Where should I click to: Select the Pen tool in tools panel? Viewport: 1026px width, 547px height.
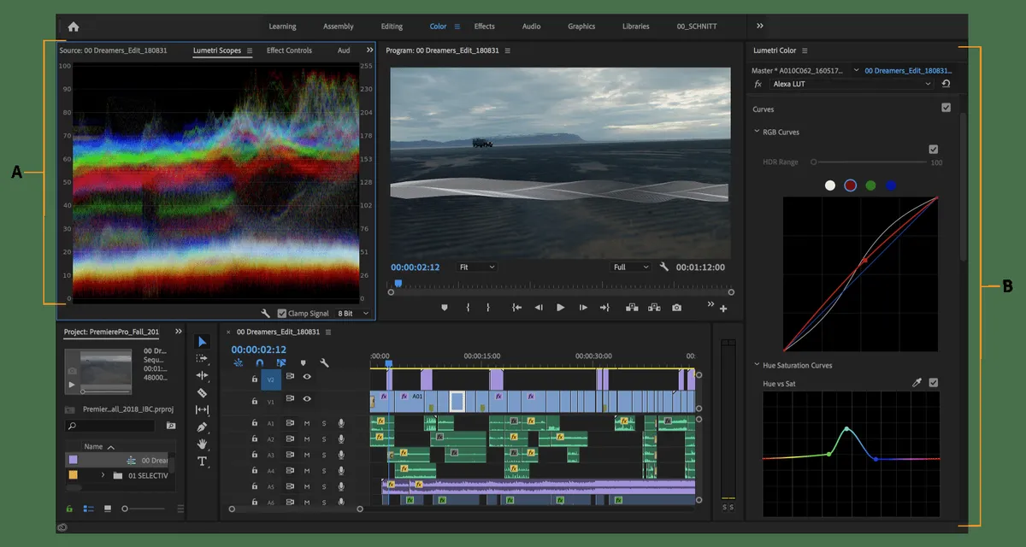click(x=203, y=426)
